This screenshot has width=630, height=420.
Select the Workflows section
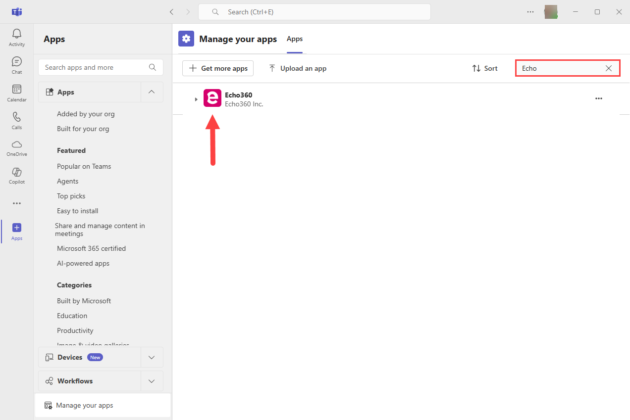point(90,381)
